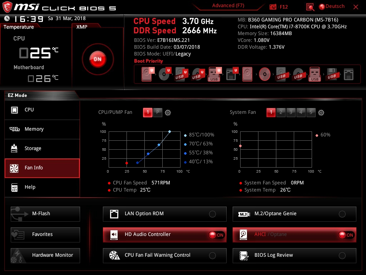This screenshot has height=275, width=366.
Task: Open the BIOS search magnifier icon
Action: 310,7
